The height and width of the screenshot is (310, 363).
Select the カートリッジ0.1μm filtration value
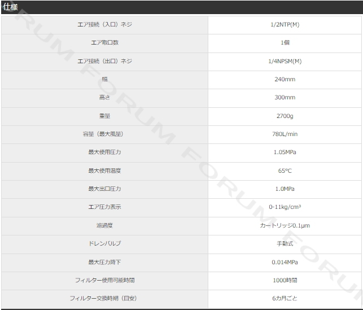click(285, 225)
